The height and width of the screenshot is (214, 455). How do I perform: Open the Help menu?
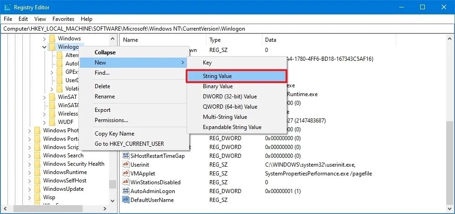pos(86,19)
